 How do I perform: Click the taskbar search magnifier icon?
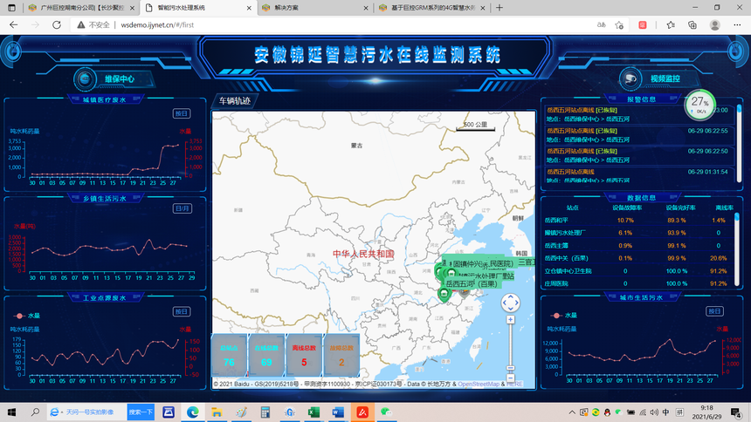point(35,412)
